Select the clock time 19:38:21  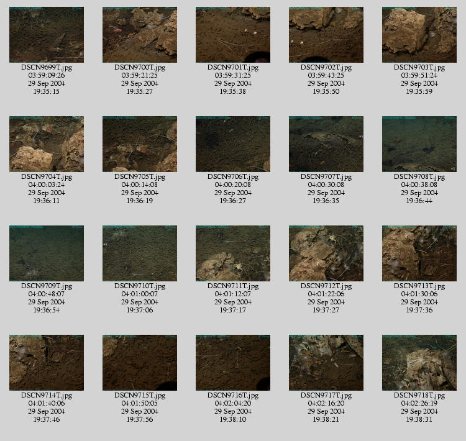tap(326, 419)
